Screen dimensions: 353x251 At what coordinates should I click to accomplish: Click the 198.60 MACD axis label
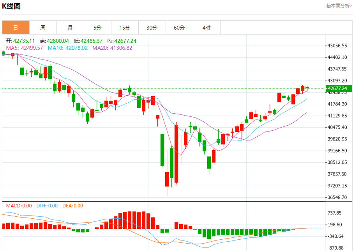[335, 225]
